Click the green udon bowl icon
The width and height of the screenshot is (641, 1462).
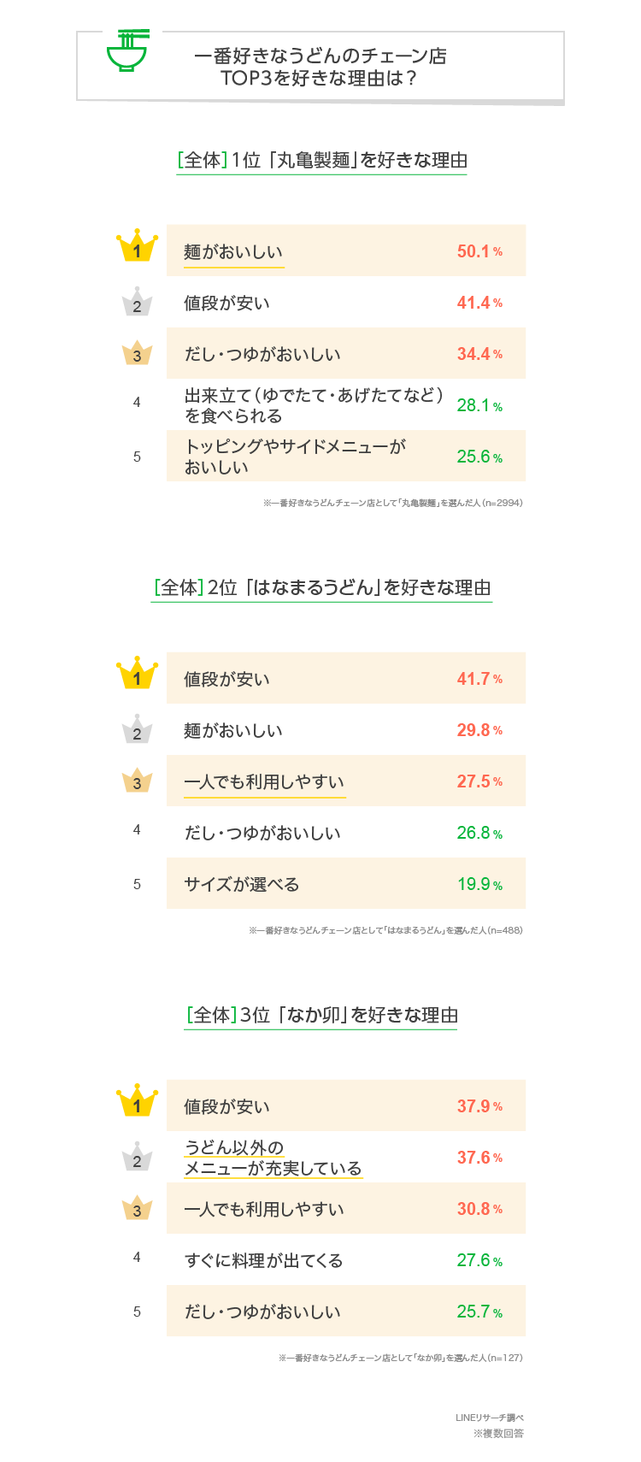(126, 50)
